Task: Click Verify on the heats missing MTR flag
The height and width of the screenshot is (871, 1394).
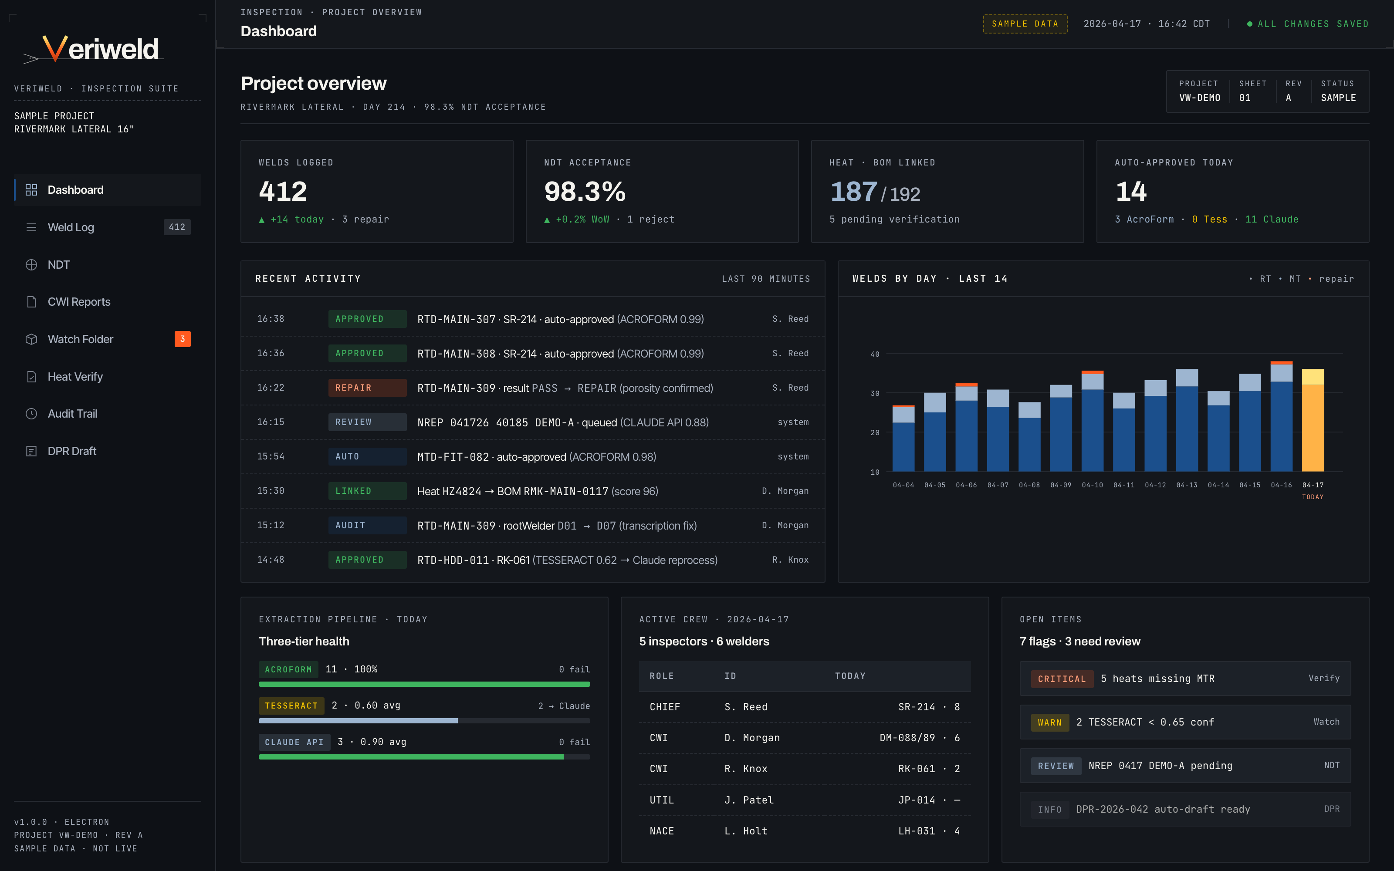Action: click(x=1324, y=678)
